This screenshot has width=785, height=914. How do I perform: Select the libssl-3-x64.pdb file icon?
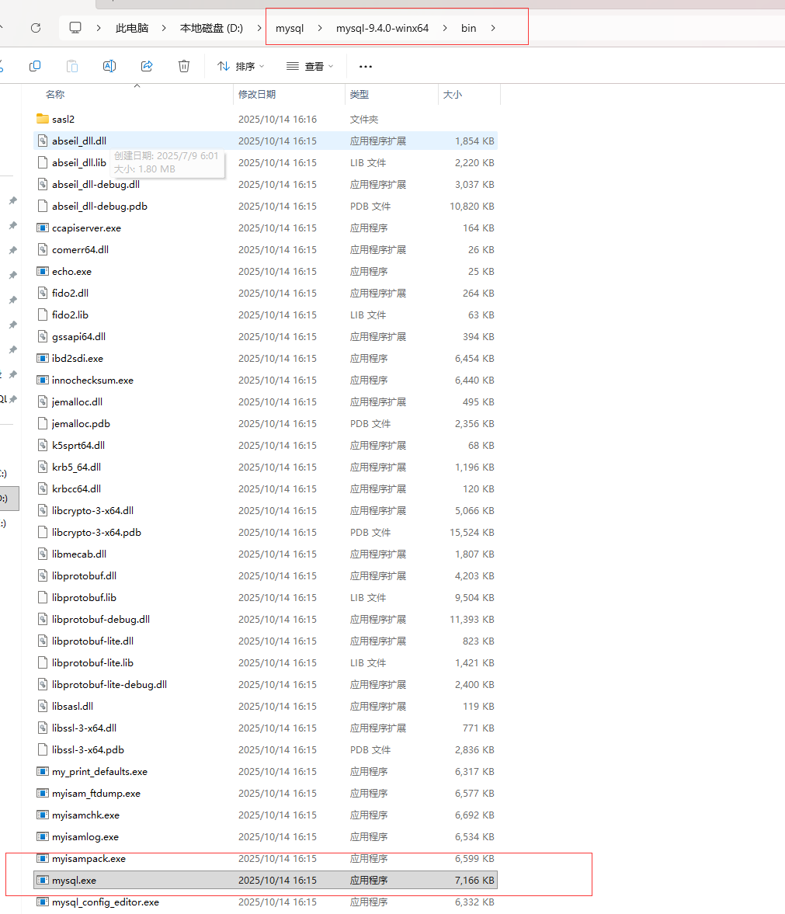coord(43,749)
